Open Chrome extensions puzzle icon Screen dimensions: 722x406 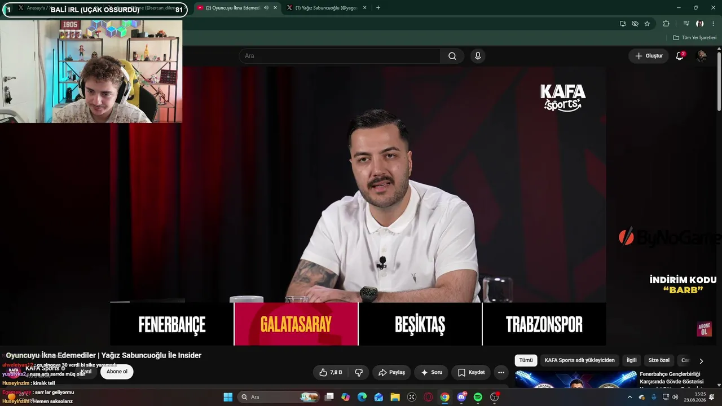click(666, 24)
